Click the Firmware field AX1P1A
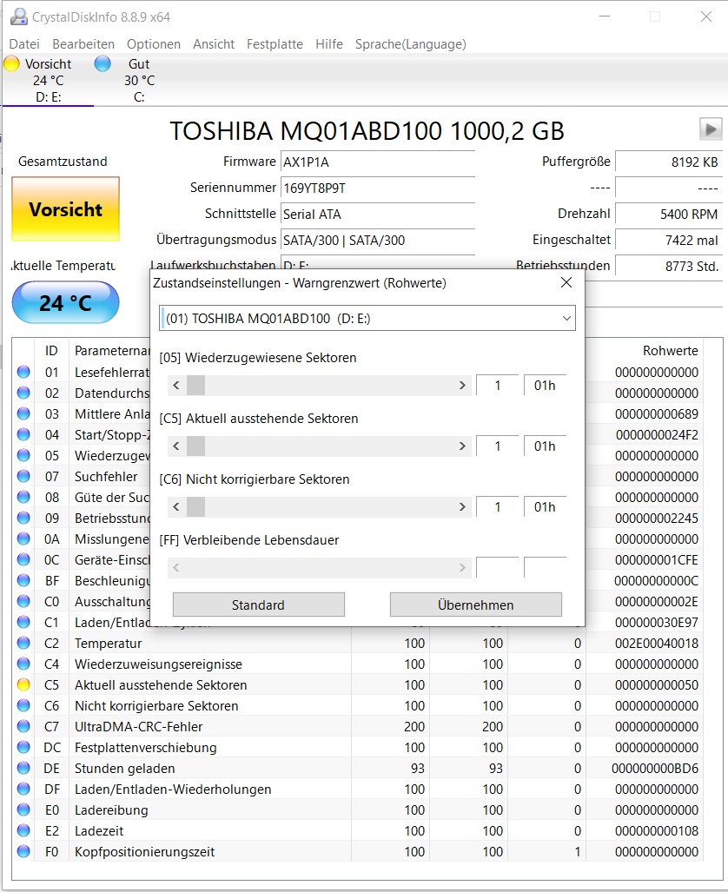 [378, 162]
